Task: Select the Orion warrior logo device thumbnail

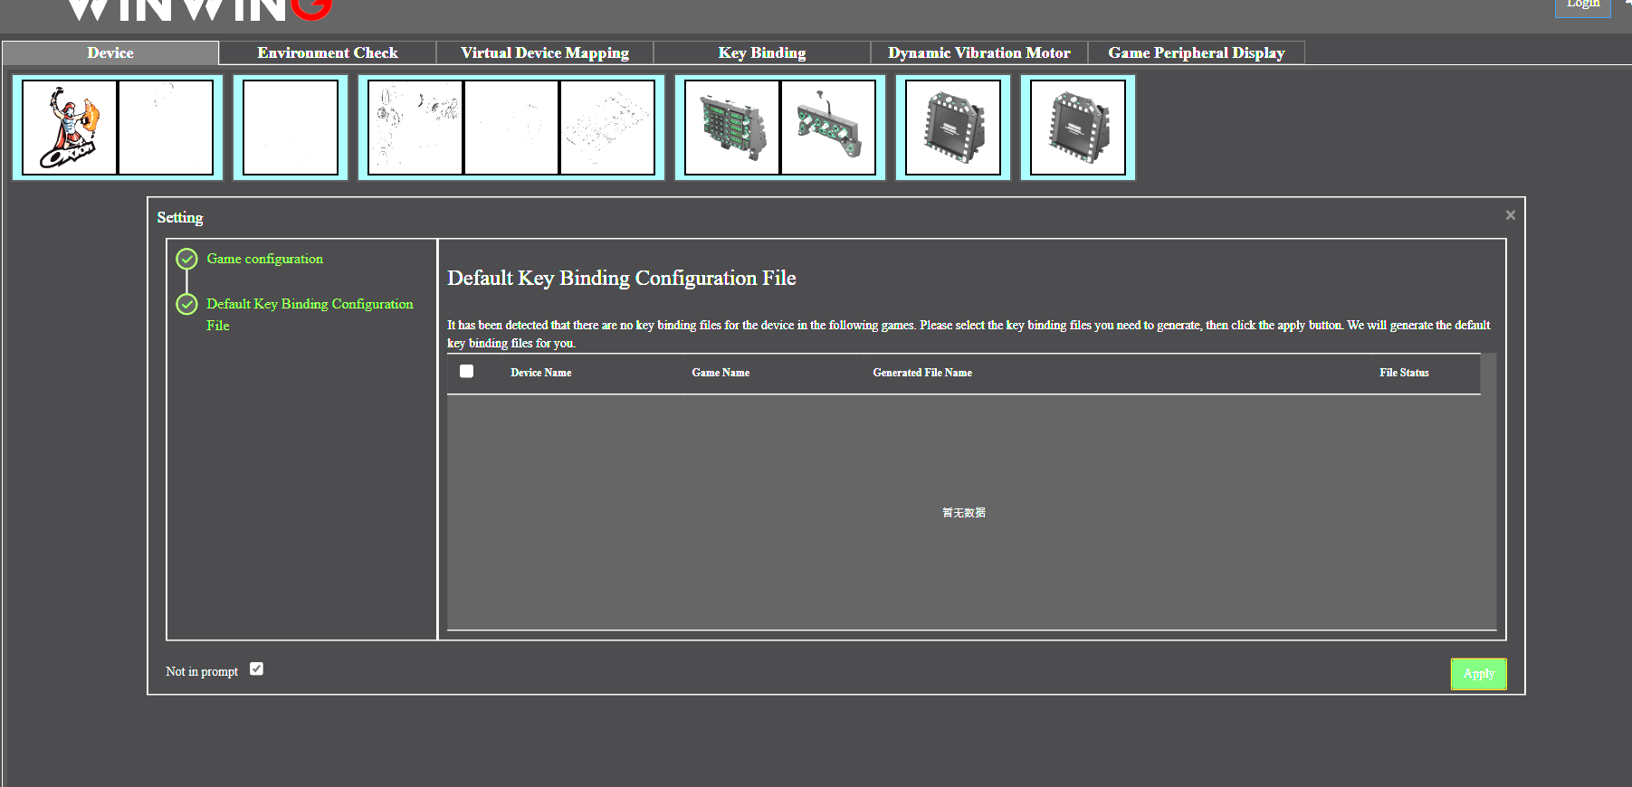Action: click(70, 128)
